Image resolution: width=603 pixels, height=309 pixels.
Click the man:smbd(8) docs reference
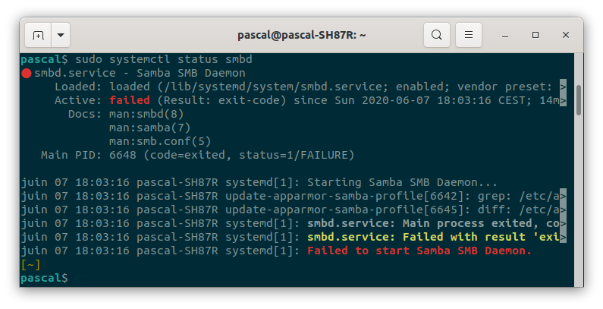pos(146,115)
